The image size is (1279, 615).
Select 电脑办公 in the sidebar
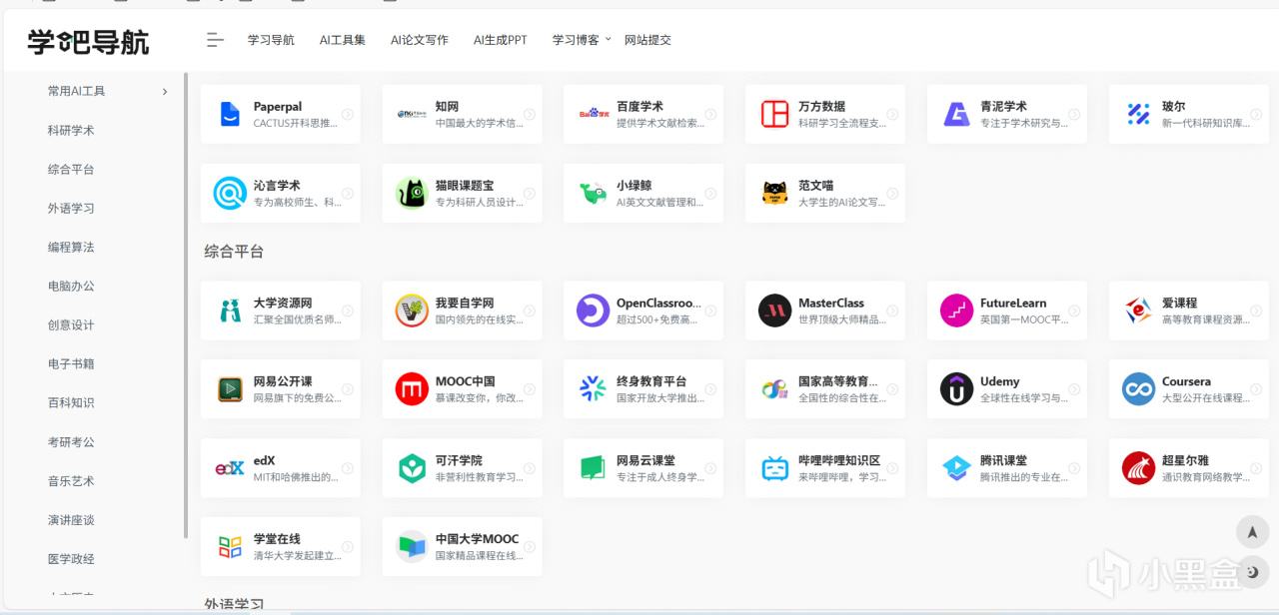pyautogui.click(x=71, y=287)
